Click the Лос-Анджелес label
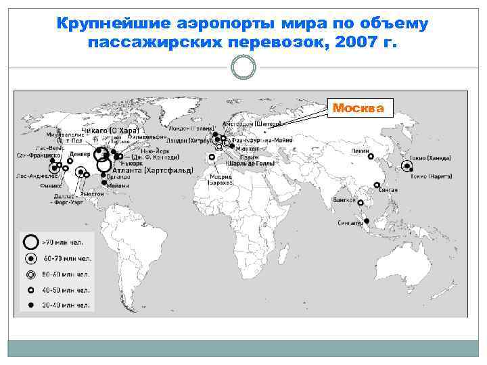Screen dimensions: 487x365 tap(37, 176)
